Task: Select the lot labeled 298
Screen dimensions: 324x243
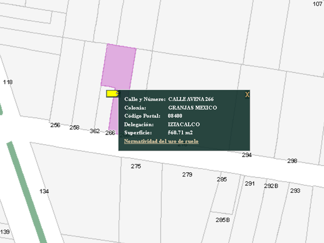Action: click(x=292, y=161)
